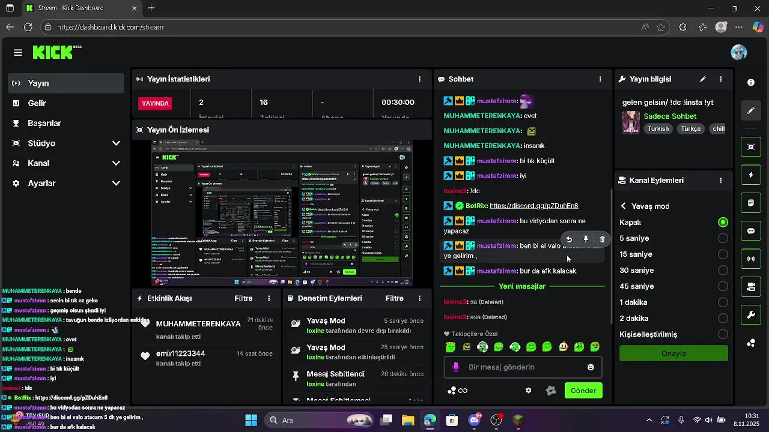Expand the Kanal sidebar chevron

click(x=116, y=163)
